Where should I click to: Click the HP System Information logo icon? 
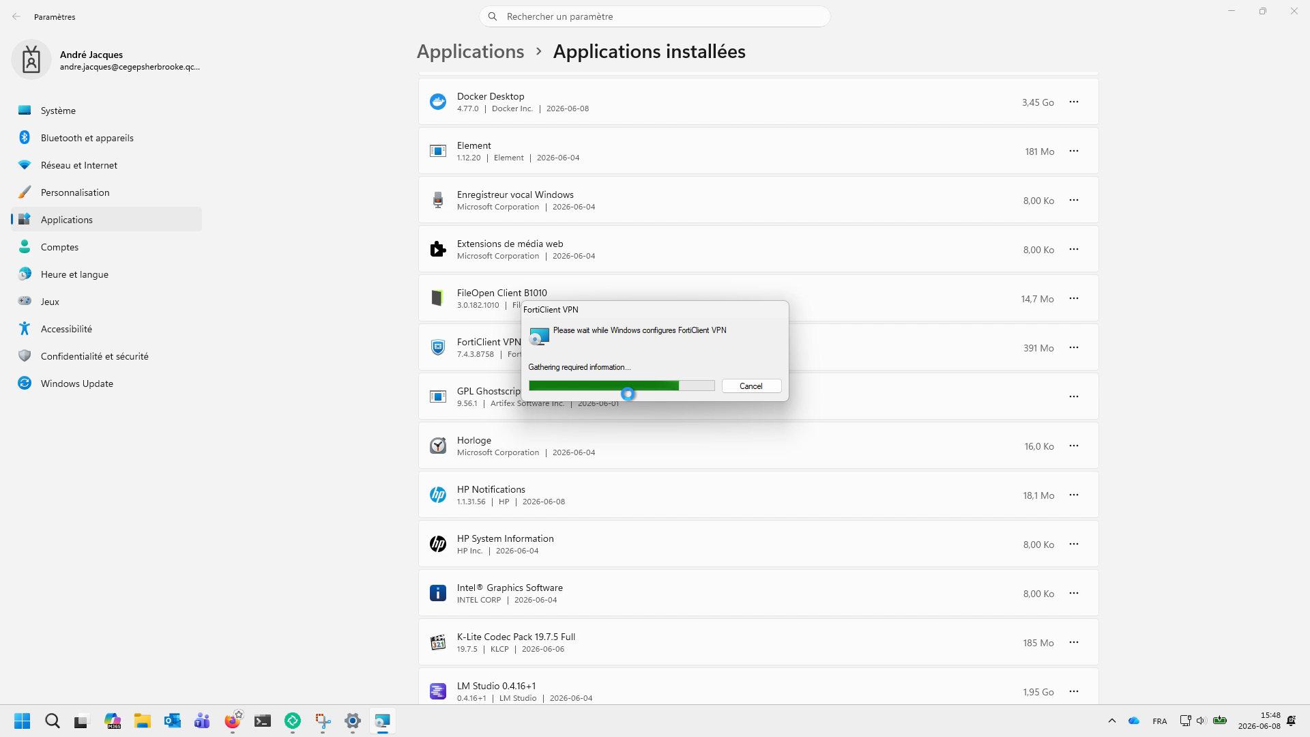point(438,544)
